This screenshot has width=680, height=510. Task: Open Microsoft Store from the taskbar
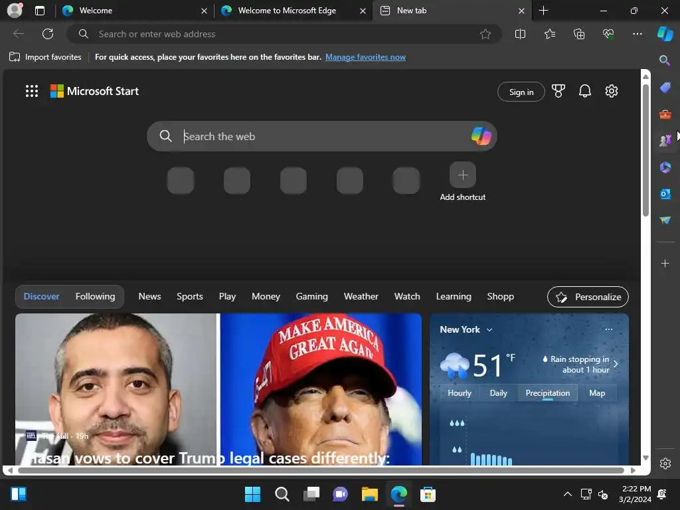tap(428, 494)
